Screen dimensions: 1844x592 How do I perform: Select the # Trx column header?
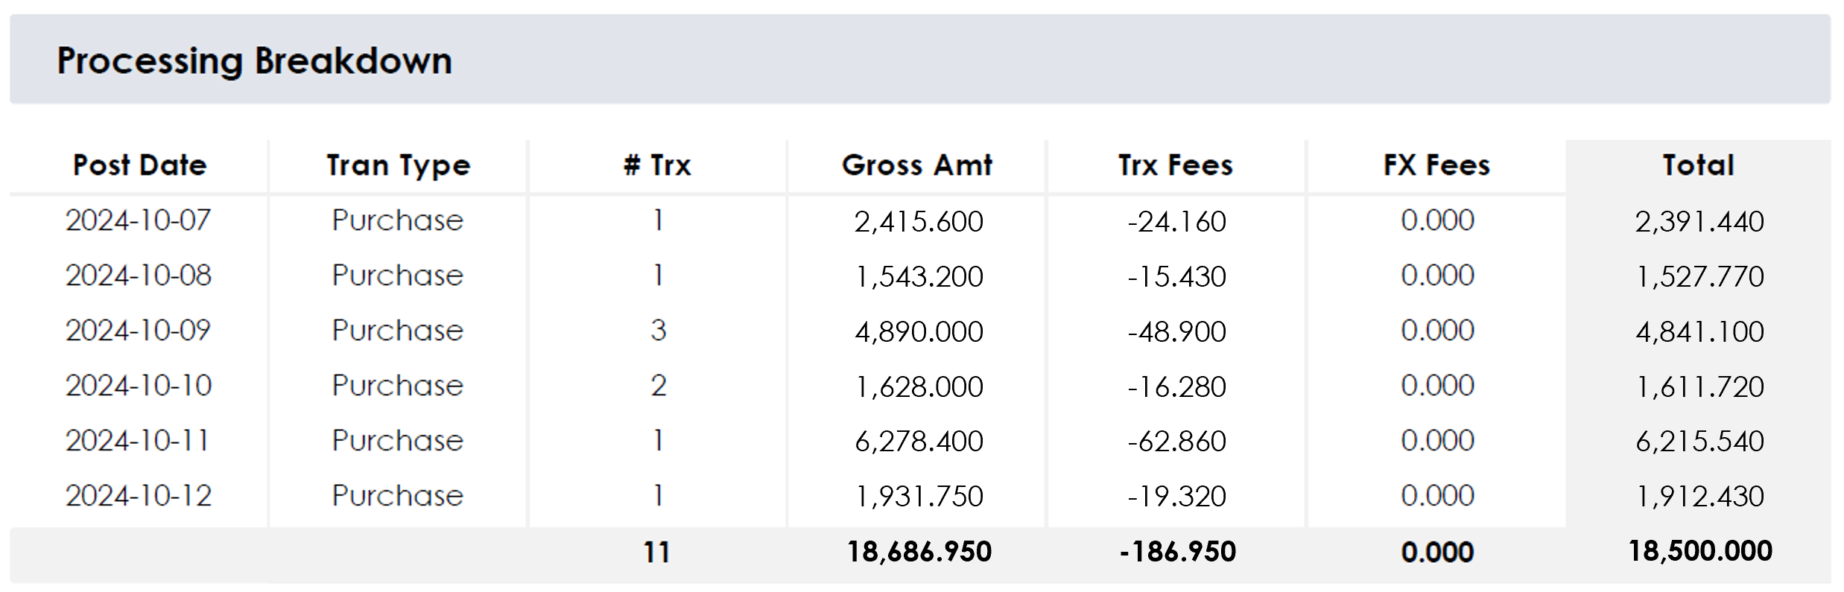point(657,165)
